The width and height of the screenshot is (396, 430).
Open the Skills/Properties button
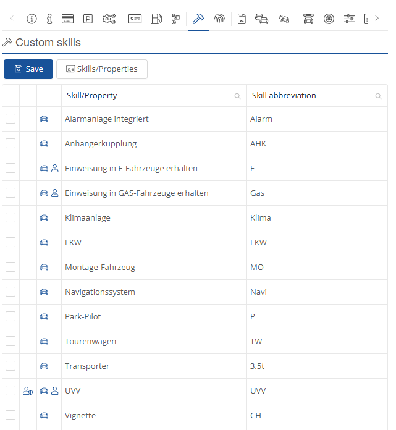(102, 69)
